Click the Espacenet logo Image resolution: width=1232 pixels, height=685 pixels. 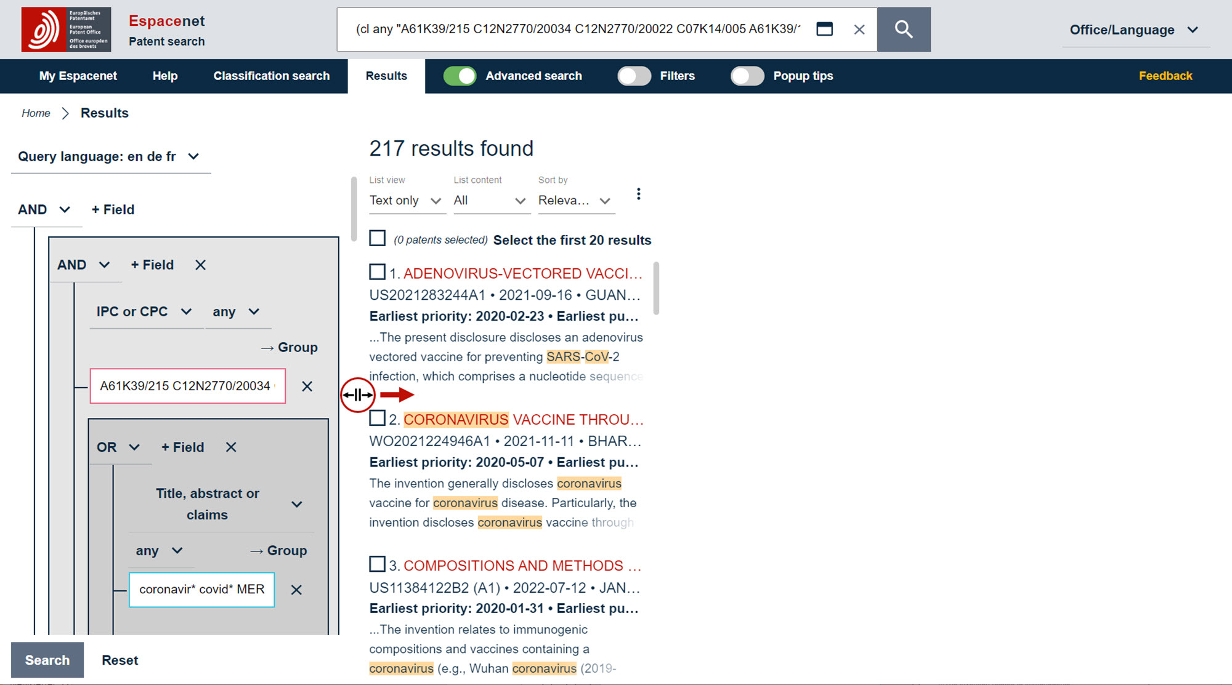coord(66,30)
